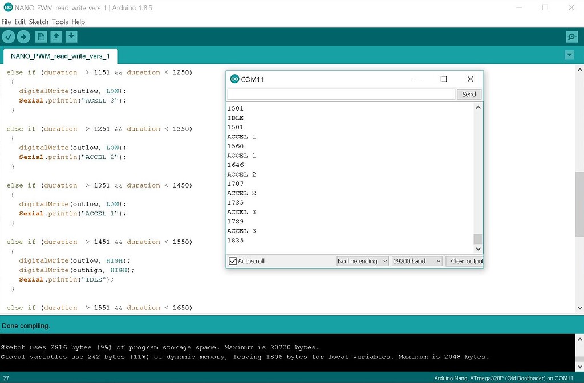Click the Upload sketch icon
Viewport: 584px width, 383px height.
(23, 36)
